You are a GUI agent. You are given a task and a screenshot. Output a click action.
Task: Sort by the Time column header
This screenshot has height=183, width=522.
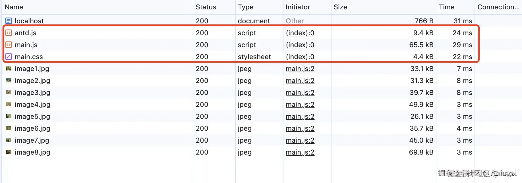(x=446, y=7)
